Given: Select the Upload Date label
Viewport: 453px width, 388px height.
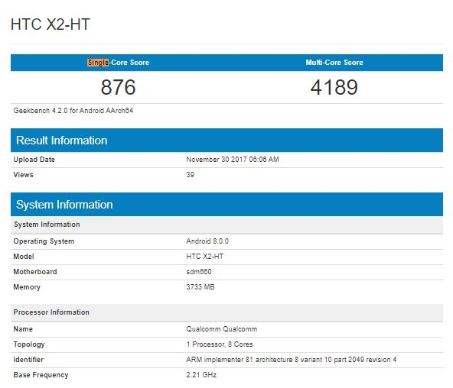Looking at the screenshot, I should click(34, 160).
